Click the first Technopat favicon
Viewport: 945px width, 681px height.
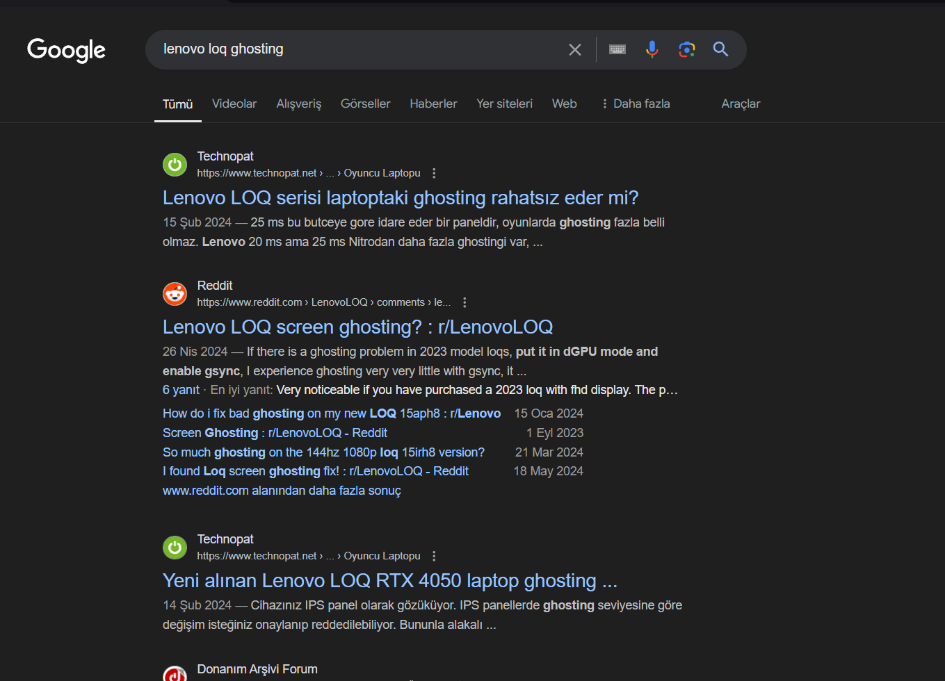click(x=175, y=165)
